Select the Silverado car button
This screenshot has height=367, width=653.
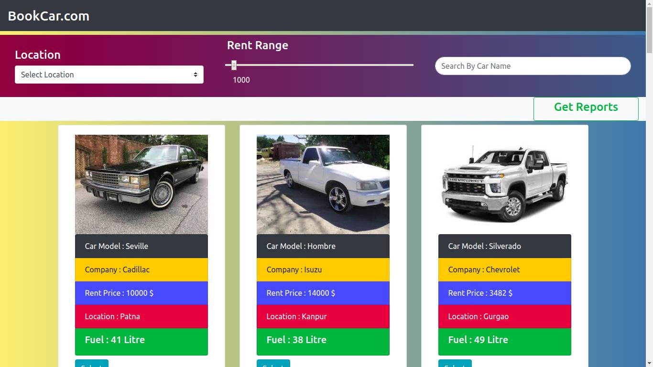[x=455, y=364]
